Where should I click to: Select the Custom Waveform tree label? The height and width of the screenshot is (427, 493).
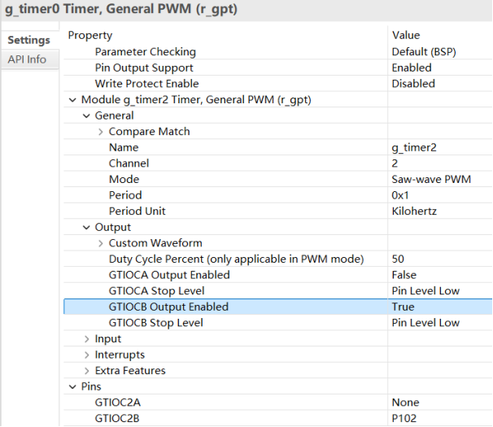coord(155,243)
